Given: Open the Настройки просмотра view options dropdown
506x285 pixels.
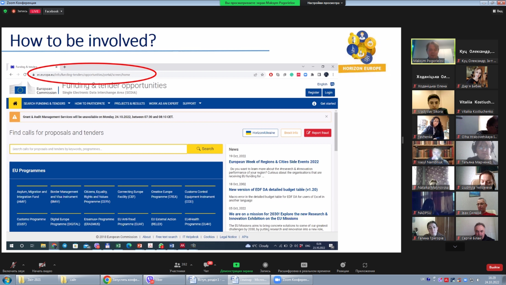Looking at the screenshot, I should 325,3.
